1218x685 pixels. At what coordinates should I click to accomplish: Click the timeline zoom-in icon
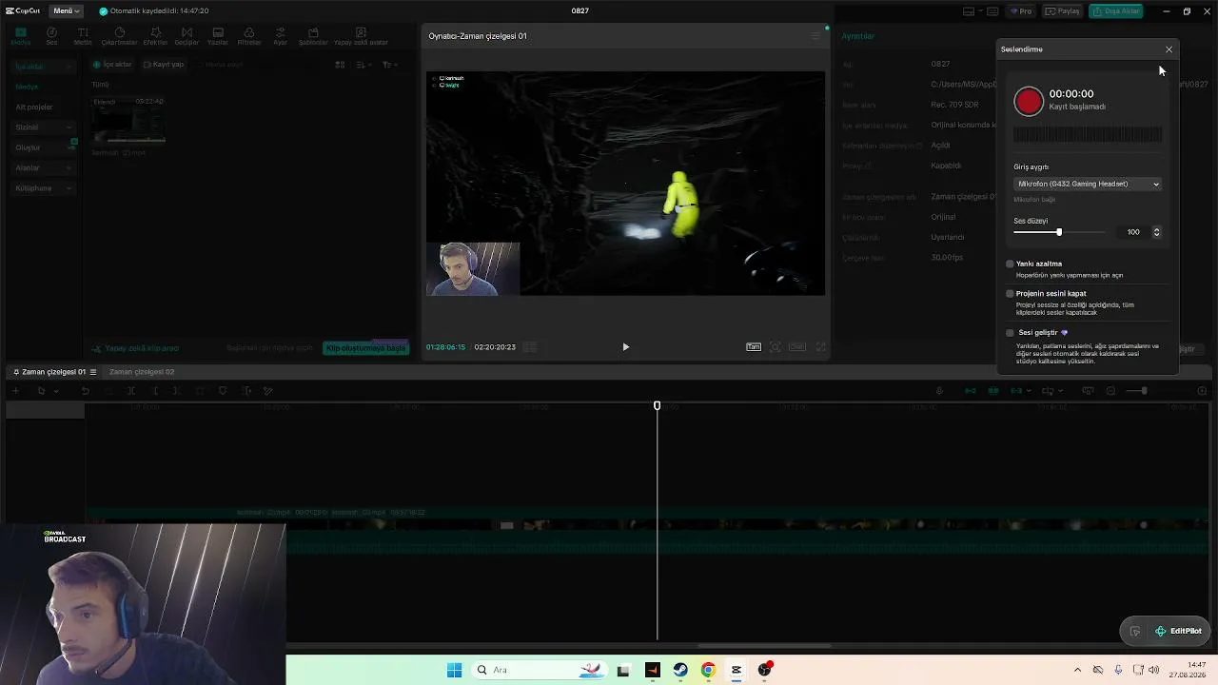[x=1202, y=391]
